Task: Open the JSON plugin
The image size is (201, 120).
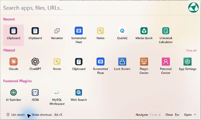Action: (35, 95)
